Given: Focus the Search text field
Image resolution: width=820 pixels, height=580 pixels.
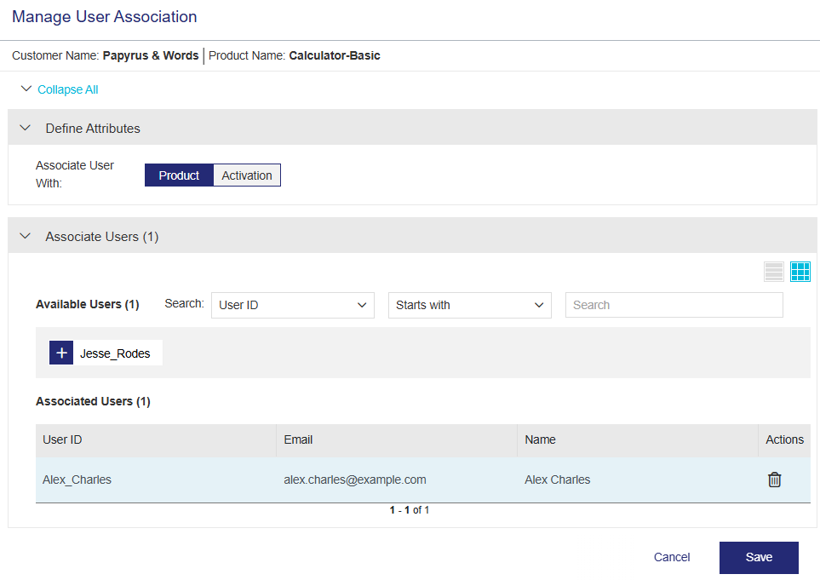Looking at the screenshot, I should tap(674, 305).
